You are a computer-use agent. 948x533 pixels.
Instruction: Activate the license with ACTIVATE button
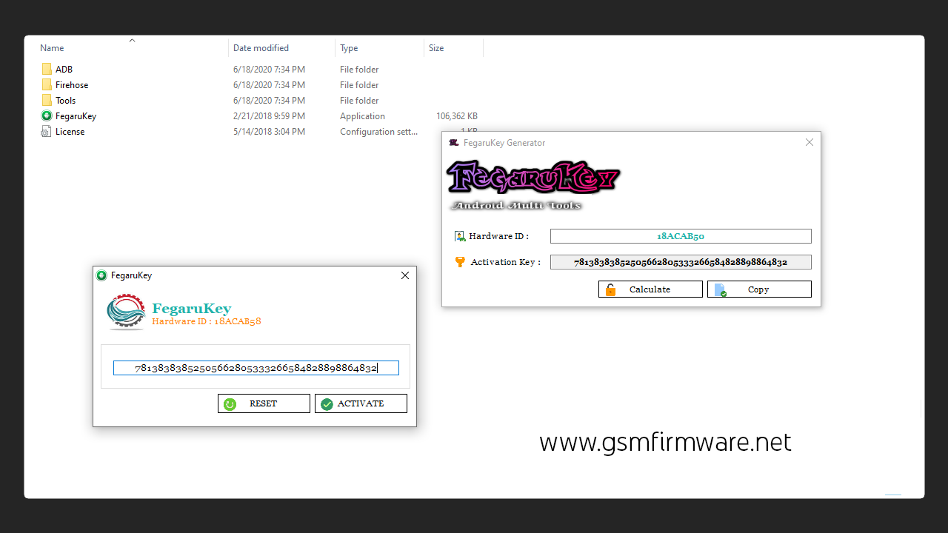coord(361,403)
